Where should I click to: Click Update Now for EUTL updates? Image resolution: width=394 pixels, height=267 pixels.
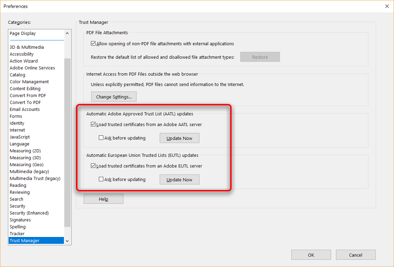(179, 179)
